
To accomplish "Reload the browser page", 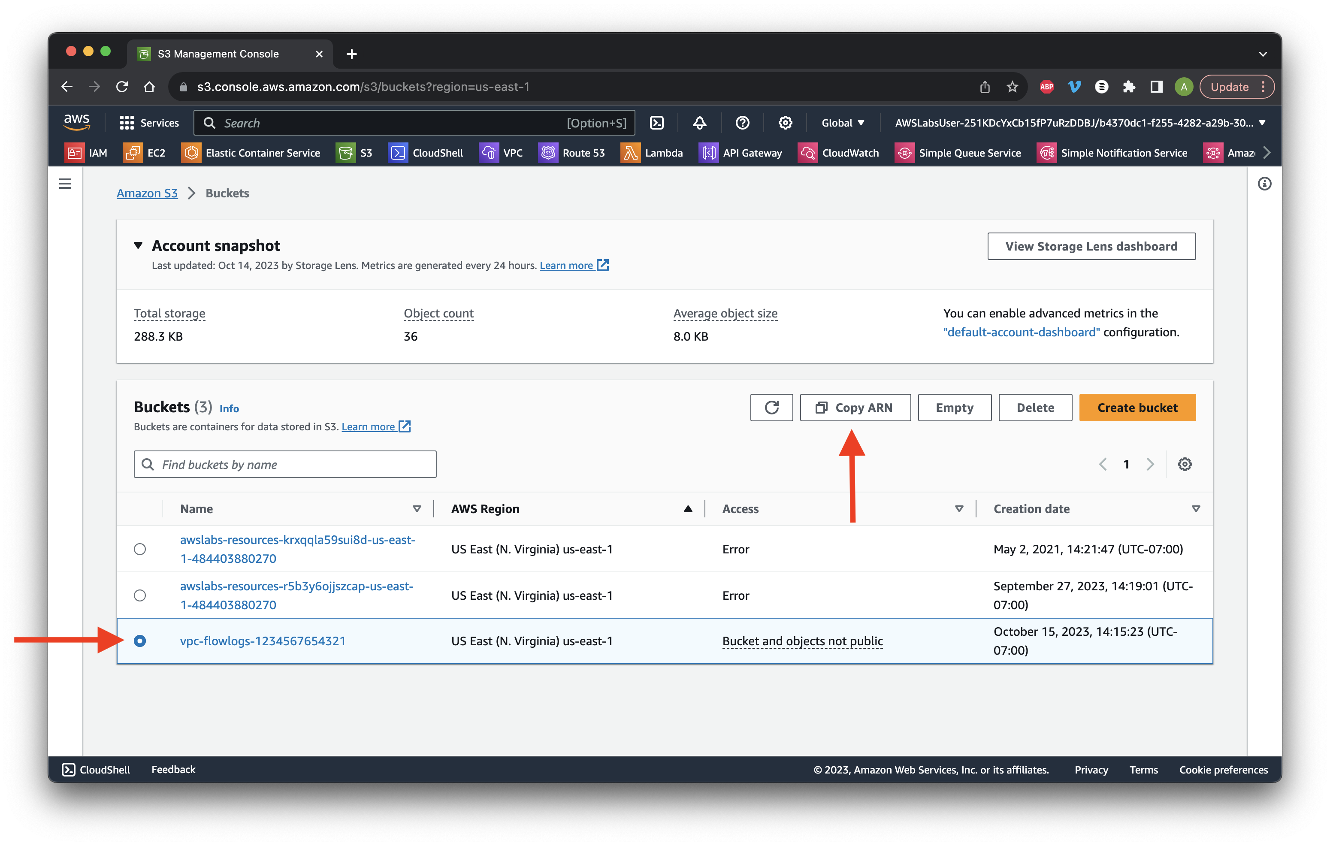I will pyautogui.click(x=122, y=87).
